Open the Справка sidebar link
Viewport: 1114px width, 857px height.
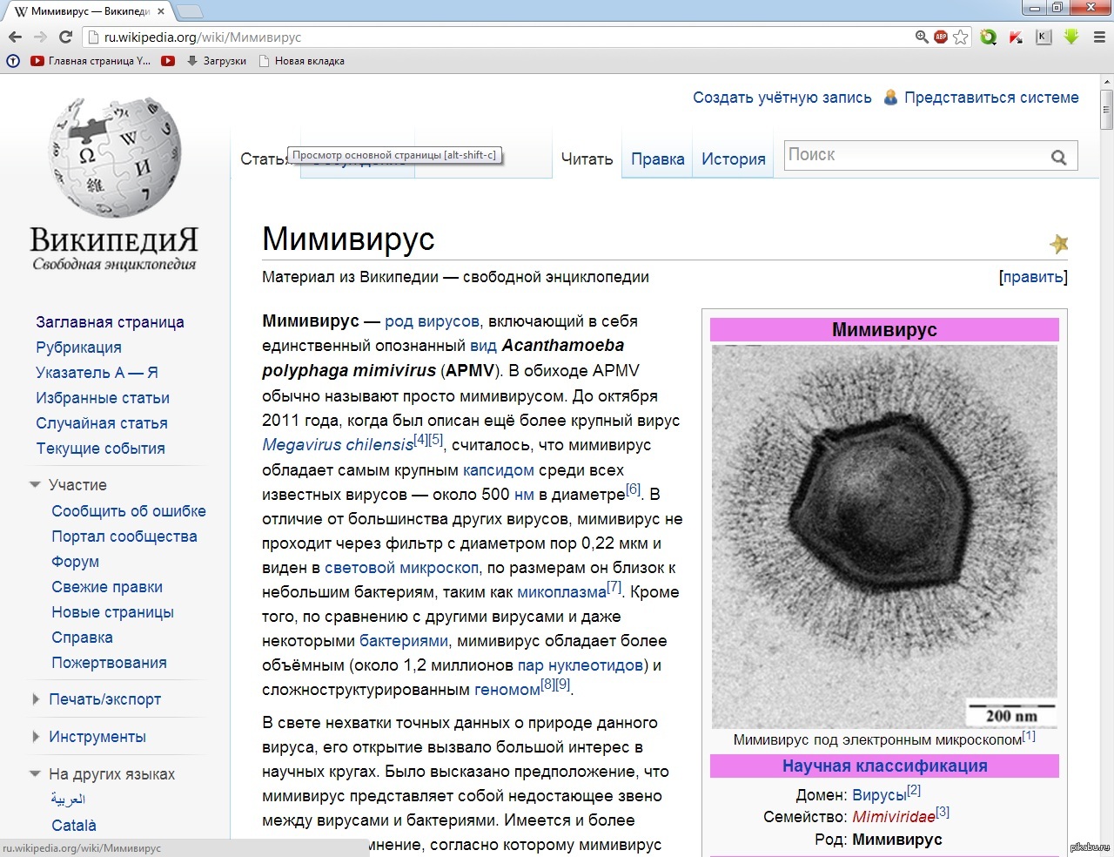click(x=82, y=638)
